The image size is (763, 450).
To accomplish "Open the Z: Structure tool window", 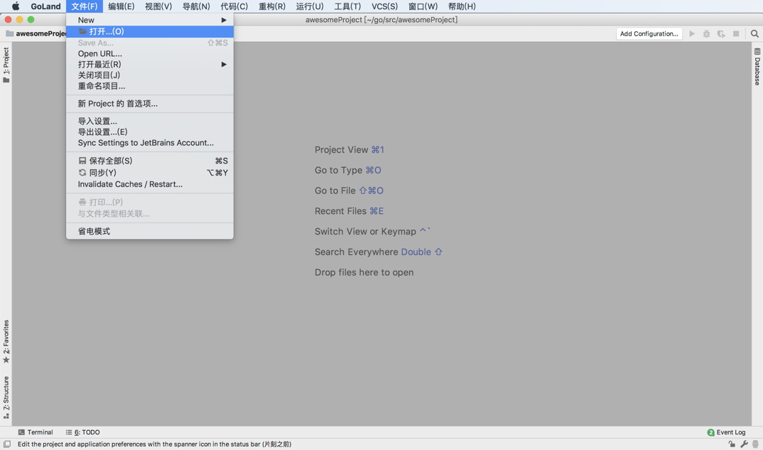I will (x=6, y=397).
